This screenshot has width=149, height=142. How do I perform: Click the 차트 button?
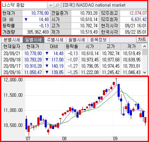coord(142,40)
